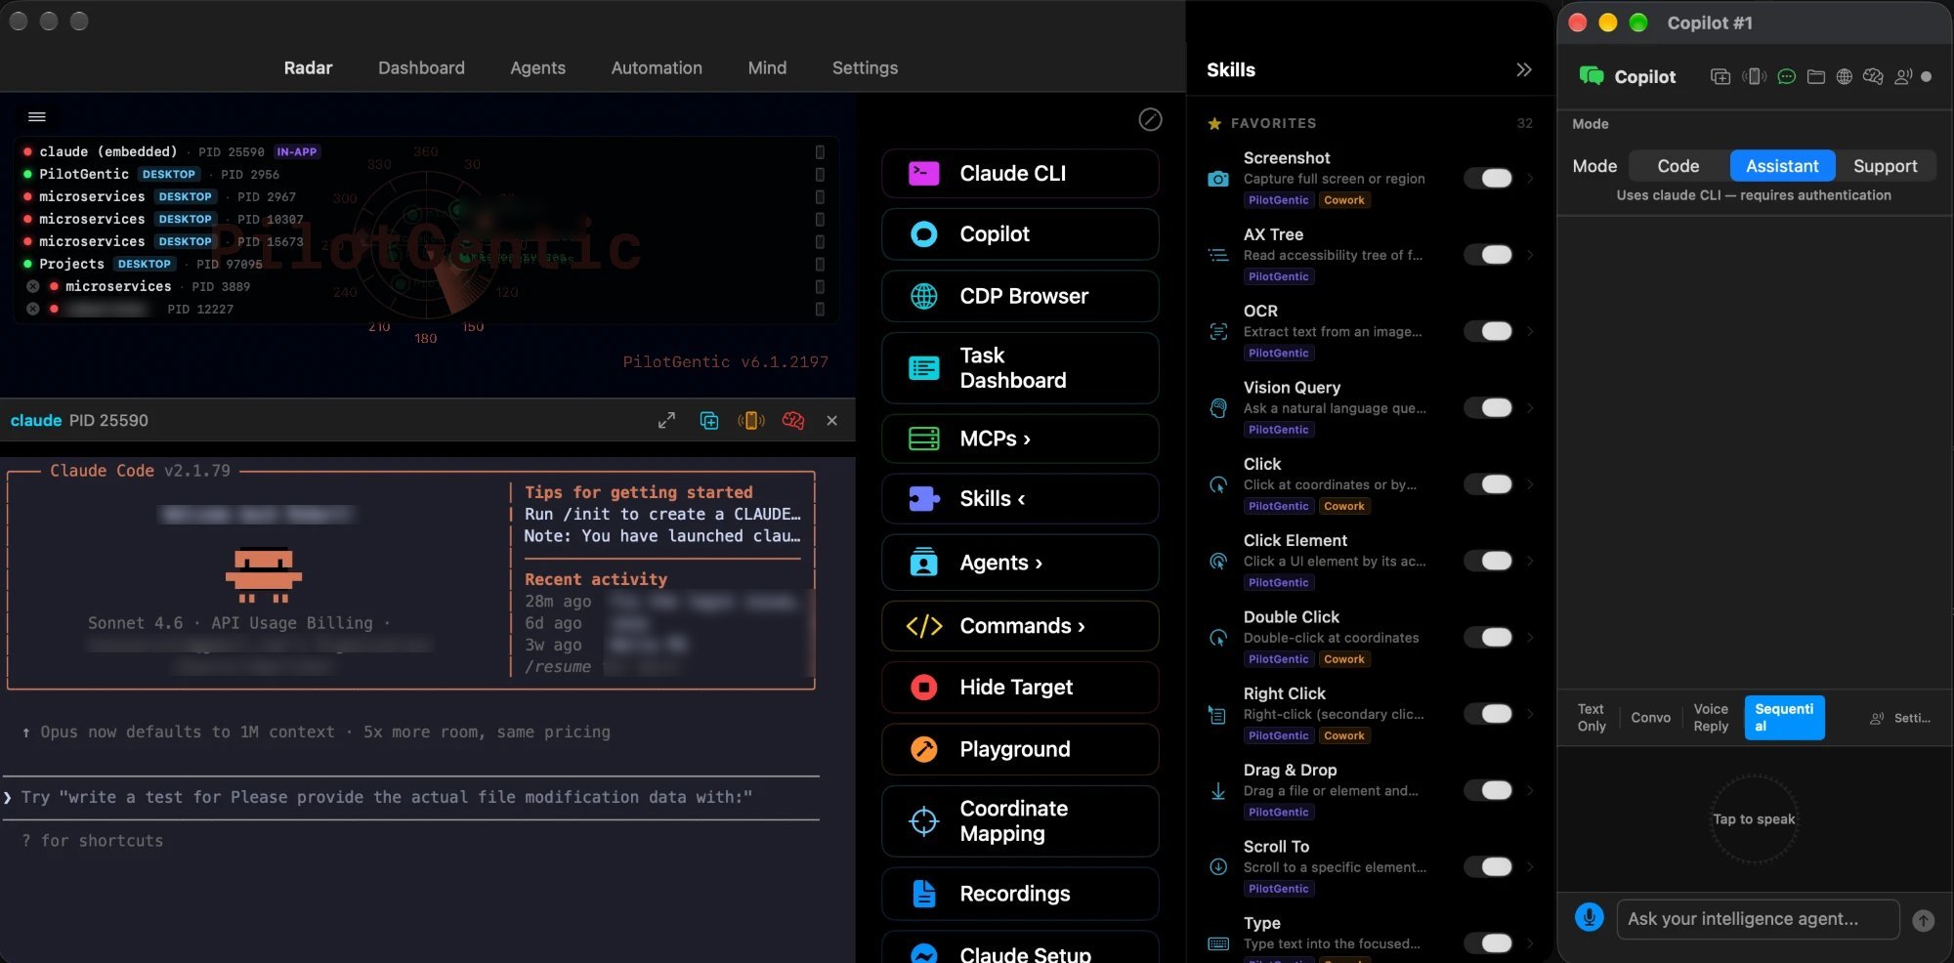Image resolution: width=1954 pixels, height=963 pixels.
Task: Expand the MCPs submenu
Action: click(1020, 440)
